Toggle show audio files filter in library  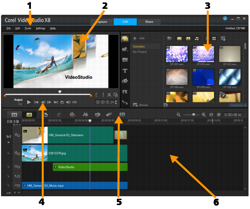click(x=197, y=39)
